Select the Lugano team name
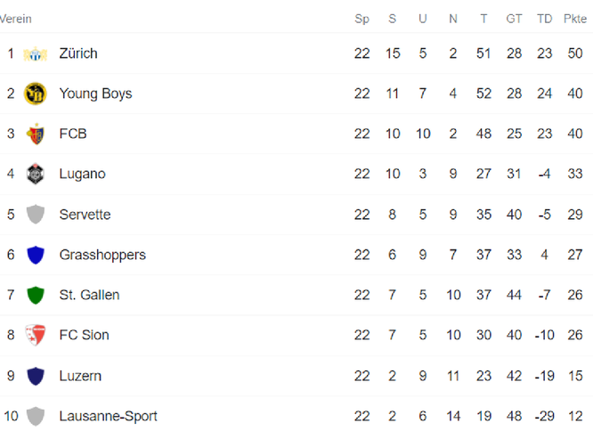Image resolution: width=593 pixels, height=439 pixels. [x=82, y=175]
